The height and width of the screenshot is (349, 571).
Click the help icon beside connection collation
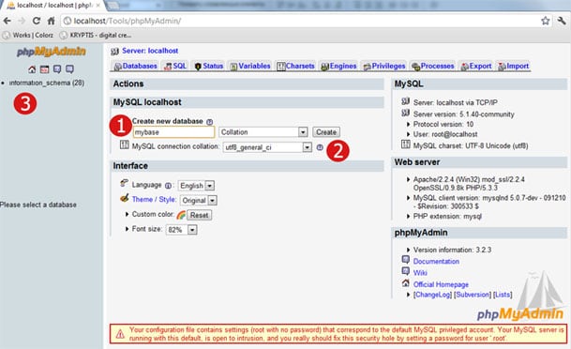(x=320, y=147)
